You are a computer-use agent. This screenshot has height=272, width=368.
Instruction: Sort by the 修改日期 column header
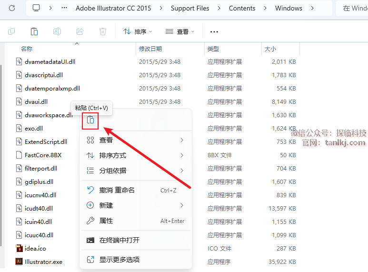point(150,49)
